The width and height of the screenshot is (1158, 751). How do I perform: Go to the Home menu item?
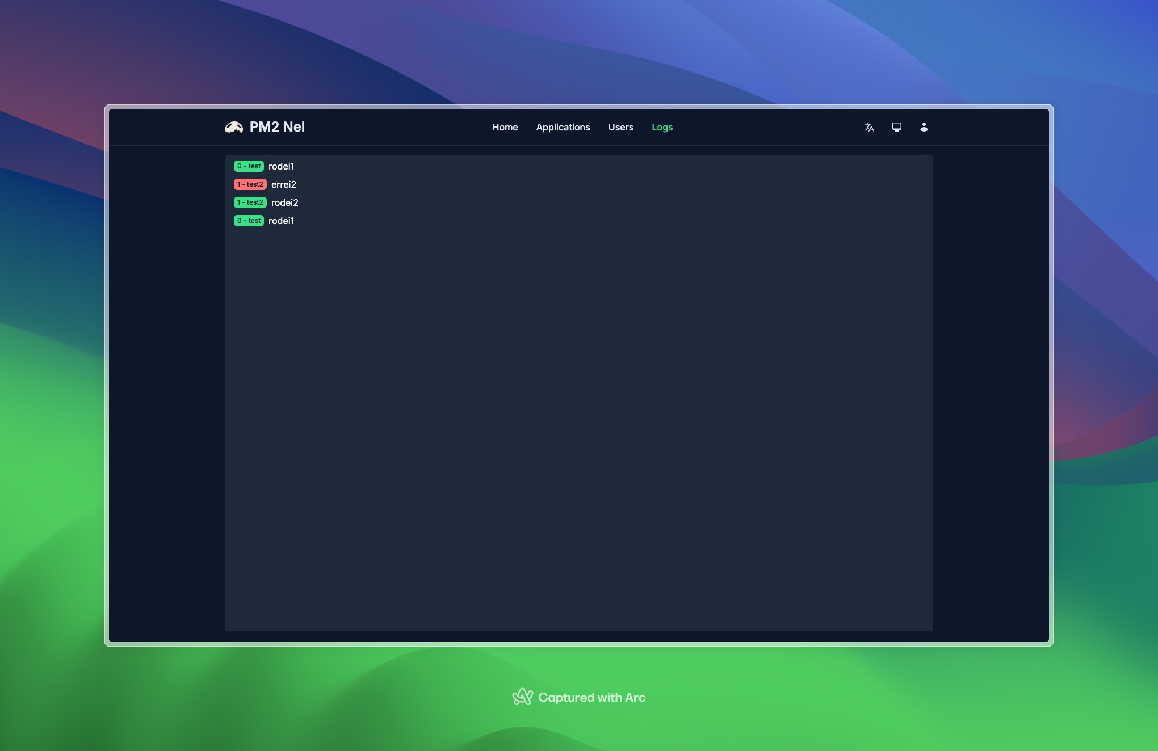505,127
